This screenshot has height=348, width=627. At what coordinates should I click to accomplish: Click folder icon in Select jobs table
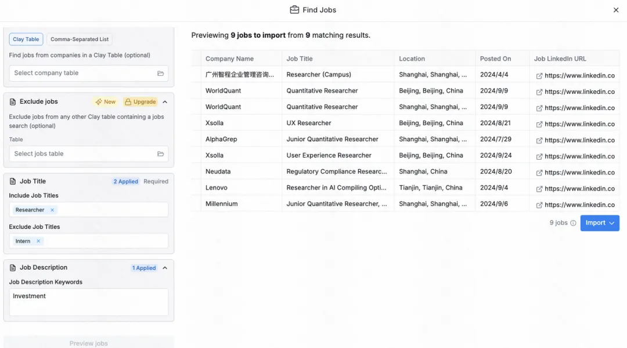pyautogui.click(x=160, y=154)
